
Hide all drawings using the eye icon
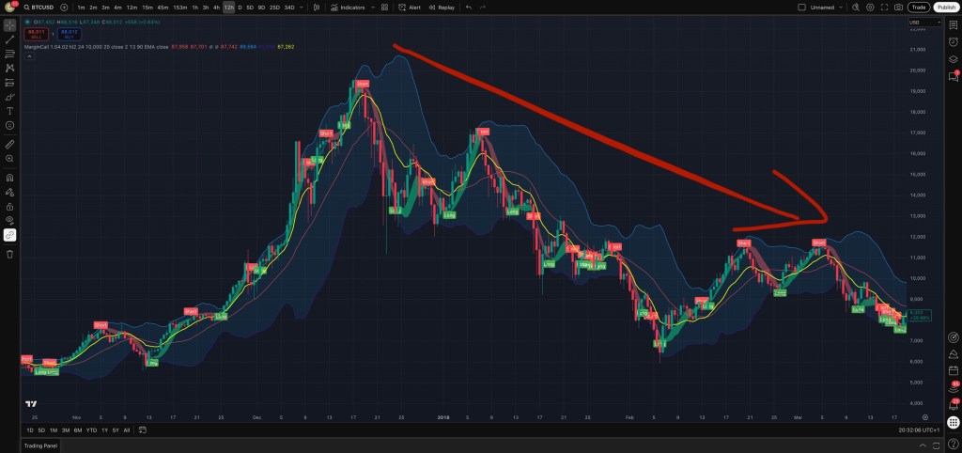tap(9, 220)
